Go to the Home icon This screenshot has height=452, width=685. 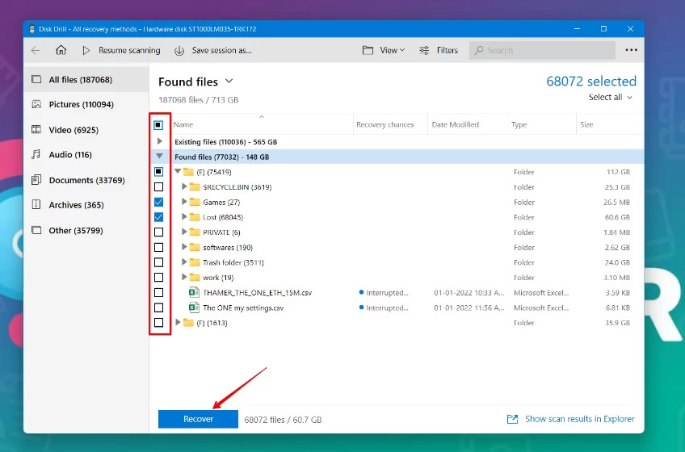click(61, 50)
